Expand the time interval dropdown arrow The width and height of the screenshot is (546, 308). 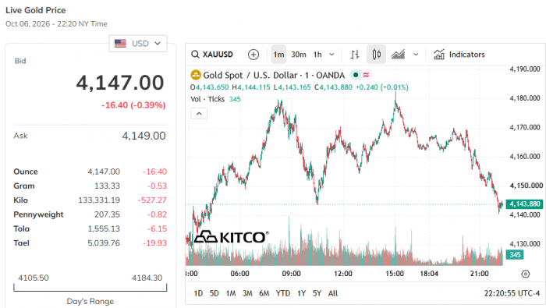click(331, 55)
